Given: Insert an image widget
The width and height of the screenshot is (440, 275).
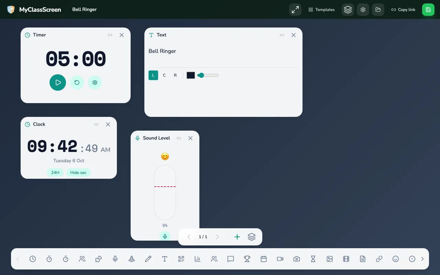Looking at the screenshot, I should [x=330, y=259].
